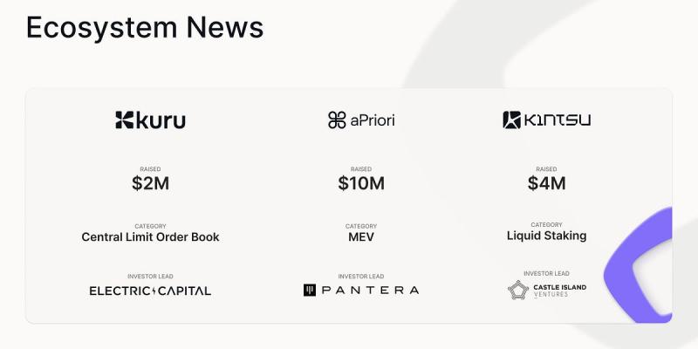This screenshot has width=698, height=349.
Task: Click the Kintsu wordmark text
Action: [557, 120]
